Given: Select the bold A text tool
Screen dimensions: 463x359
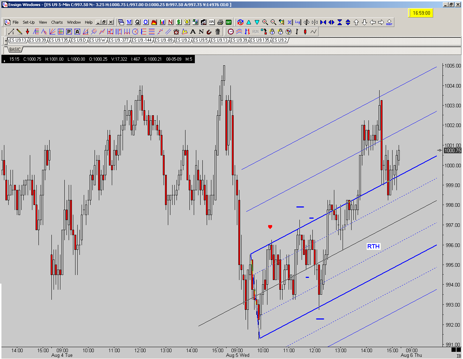Looking at the screenshot, I should click(193, 31).
